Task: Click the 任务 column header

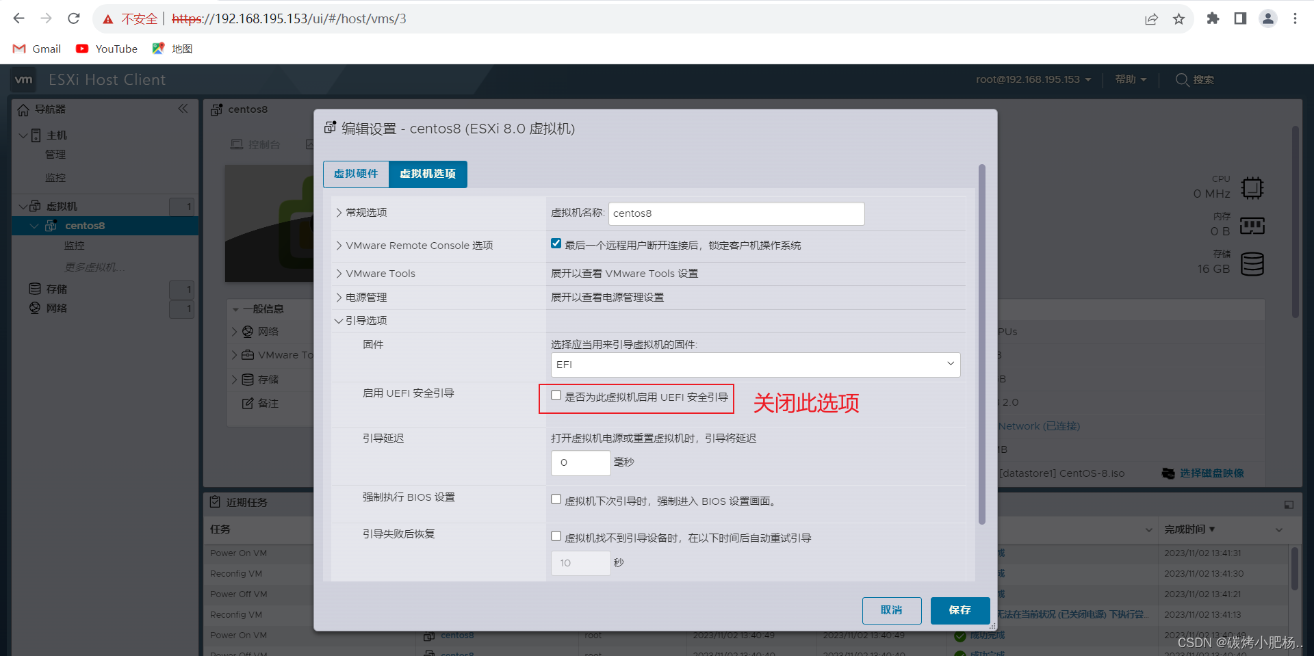Action: click(x=220, y=529)
